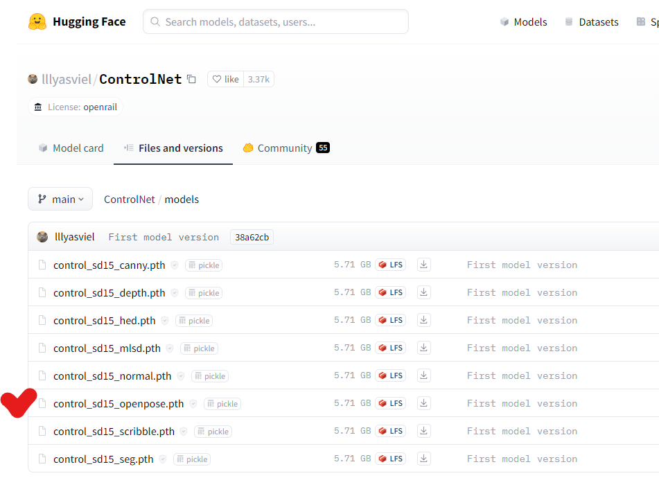Select the Files and versions tab

(x=173, y=148)
